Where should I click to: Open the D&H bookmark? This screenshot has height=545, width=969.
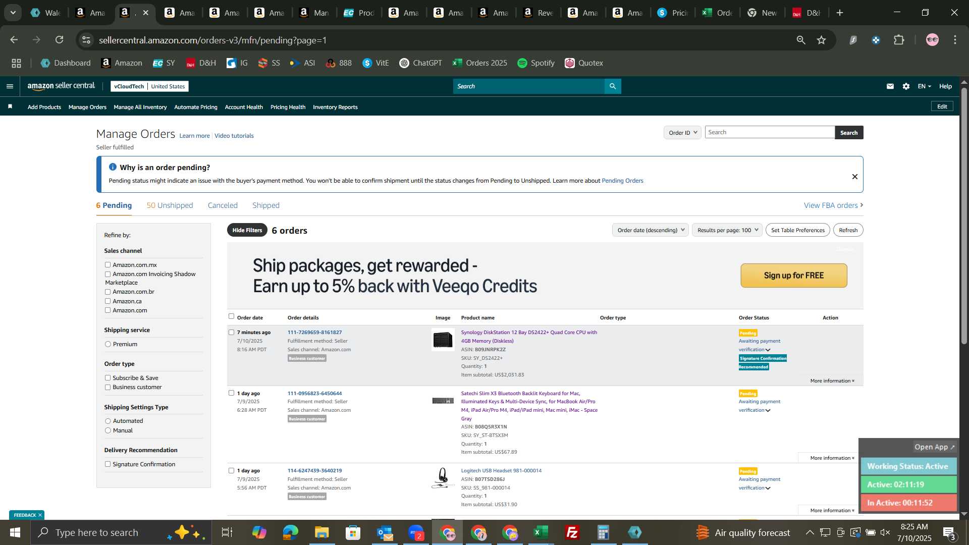point(201,63)
